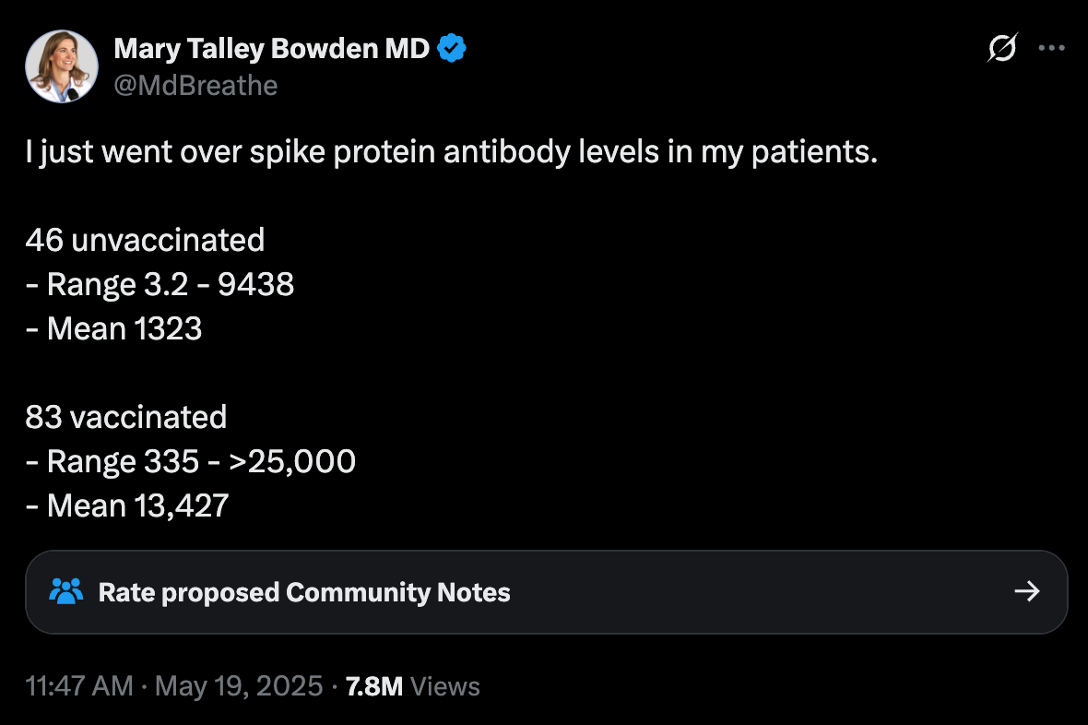
Task: Open the Grok explain-post icon
Action: 1002,48
